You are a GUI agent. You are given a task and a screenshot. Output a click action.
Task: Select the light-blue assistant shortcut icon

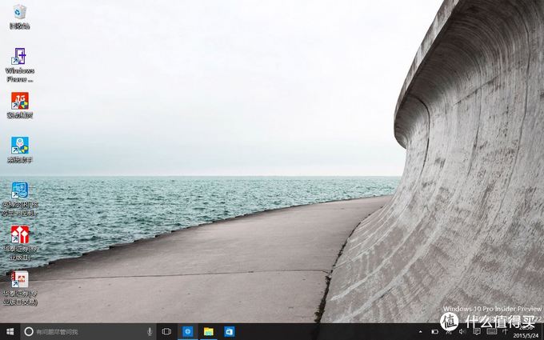(x=19, y=150)
